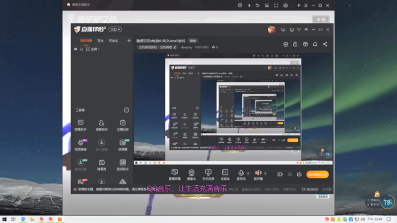Open the 读弹幕 read-danmaku tool
The height and width of the screenshot is (223, 397).
click(x=123, y=145)
